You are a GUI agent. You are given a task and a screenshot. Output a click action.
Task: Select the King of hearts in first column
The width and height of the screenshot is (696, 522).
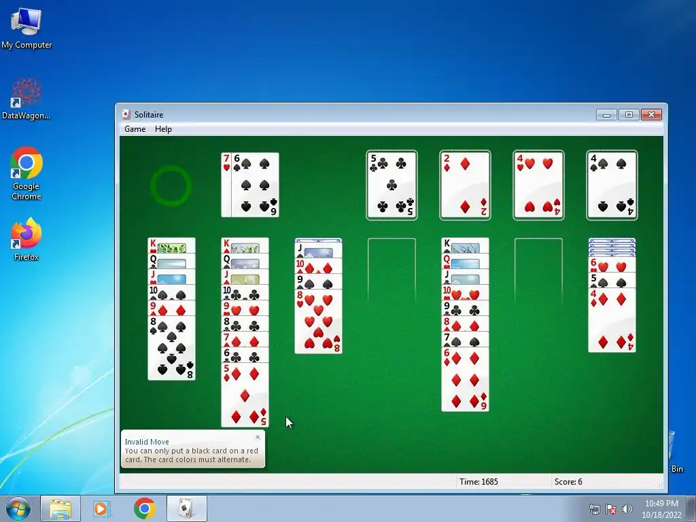click(171, 245)
